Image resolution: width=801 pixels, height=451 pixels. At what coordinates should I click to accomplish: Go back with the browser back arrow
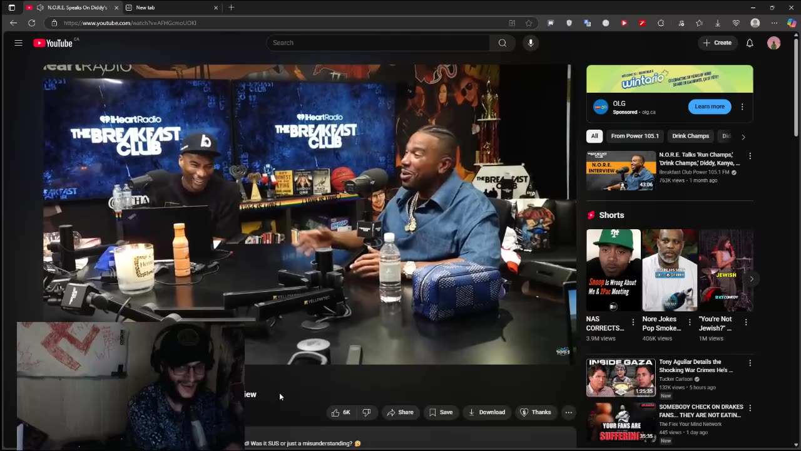(x=13, y=23)
